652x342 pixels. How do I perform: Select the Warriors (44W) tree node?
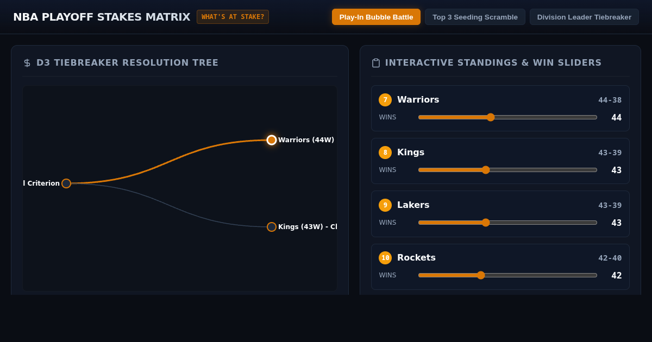pyautogui.click(x=272, y=140)
